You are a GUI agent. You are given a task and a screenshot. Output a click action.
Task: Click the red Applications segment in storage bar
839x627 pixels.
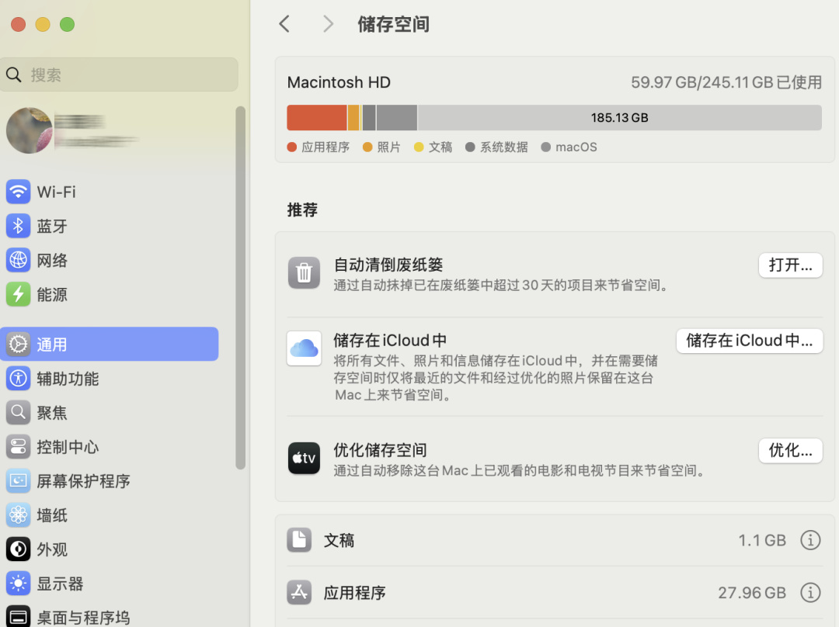tap(316, 118)
